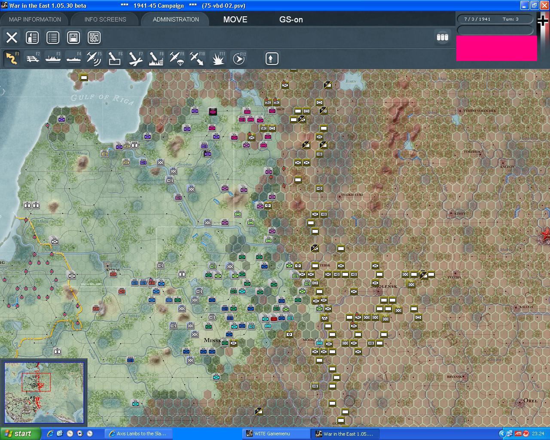Open the list document icon
Viewport: 550px width, 440px height.
click(53, 37)
